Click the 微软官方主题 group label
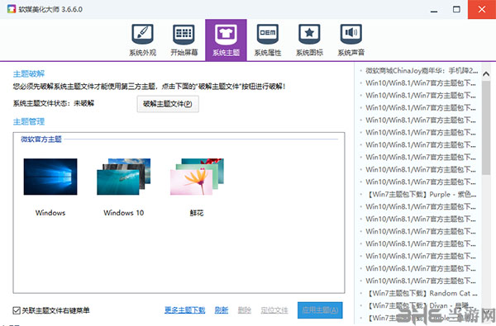Screen dimensions: 496x326 (x=41, y=139)
